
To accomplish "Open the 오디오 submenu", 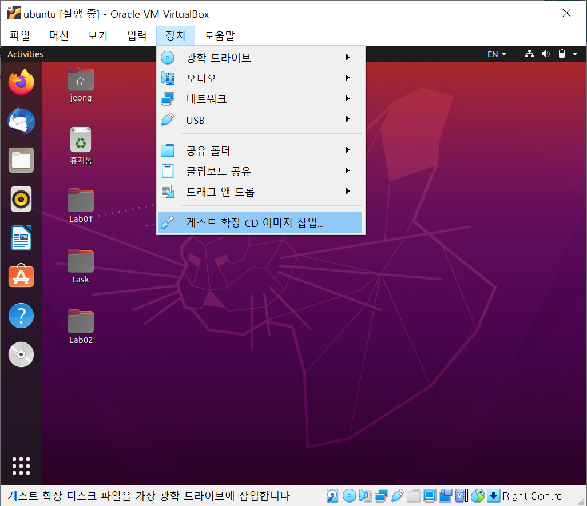I will click(x=260, y=78).
